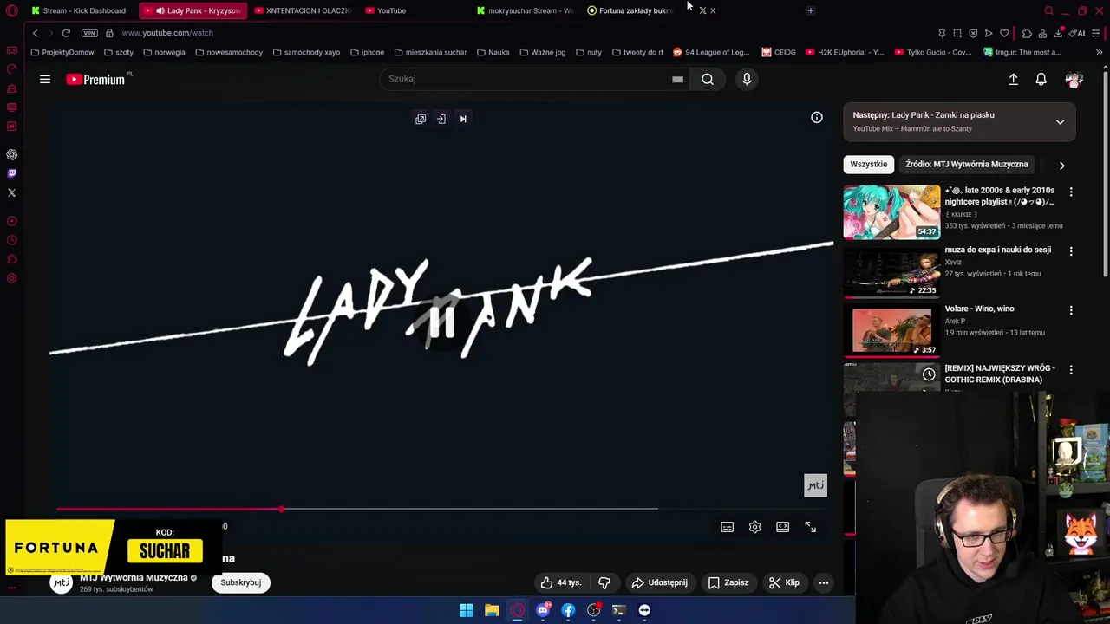Screen dimensions: 1110x624
Task: Open a new browser tab
Action: click(x=810, y=10)
